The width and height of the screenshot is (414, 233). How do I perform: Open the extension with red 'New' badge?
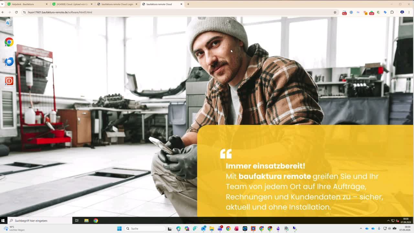[344, 13]
